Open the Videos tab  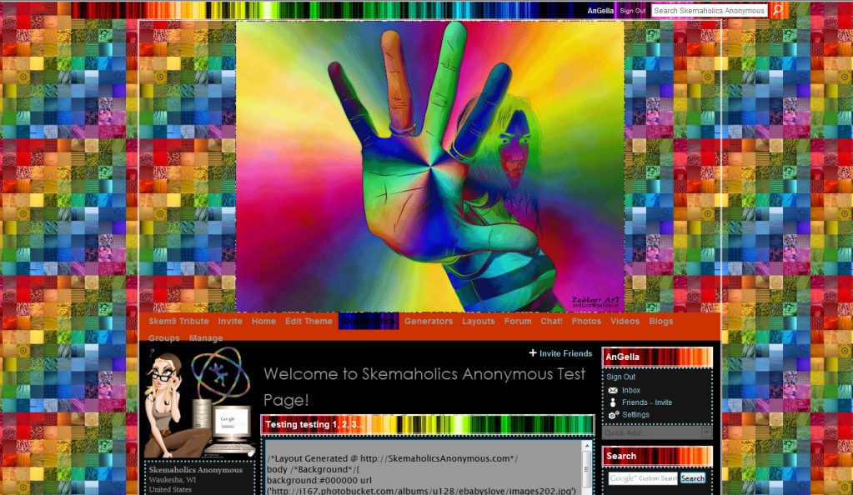point(625,322)
